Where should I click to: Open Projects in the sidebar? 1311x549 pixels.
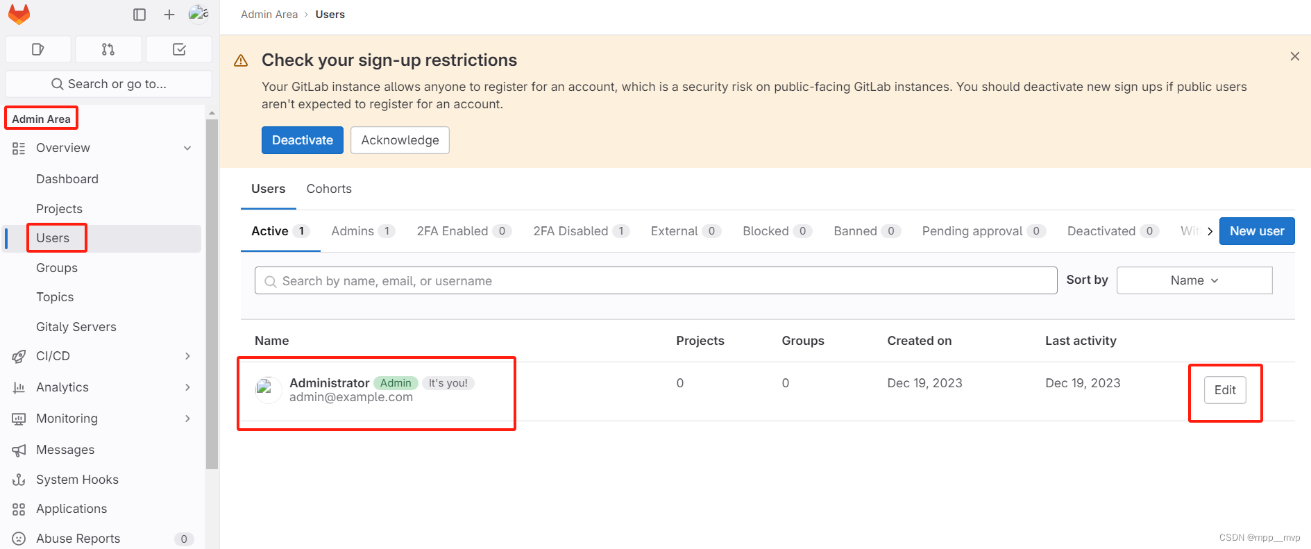(x=59, y=209)
